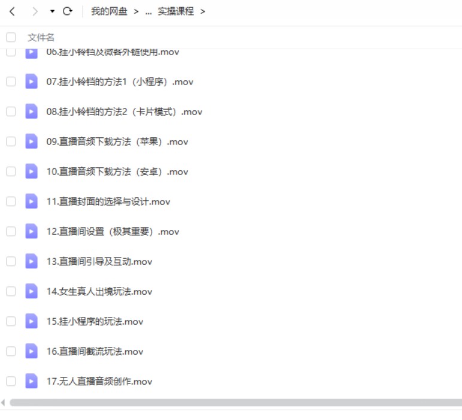The image size is (462, 420).
Task: Click the horizontal scrollbar track
Action: (236, 402)
